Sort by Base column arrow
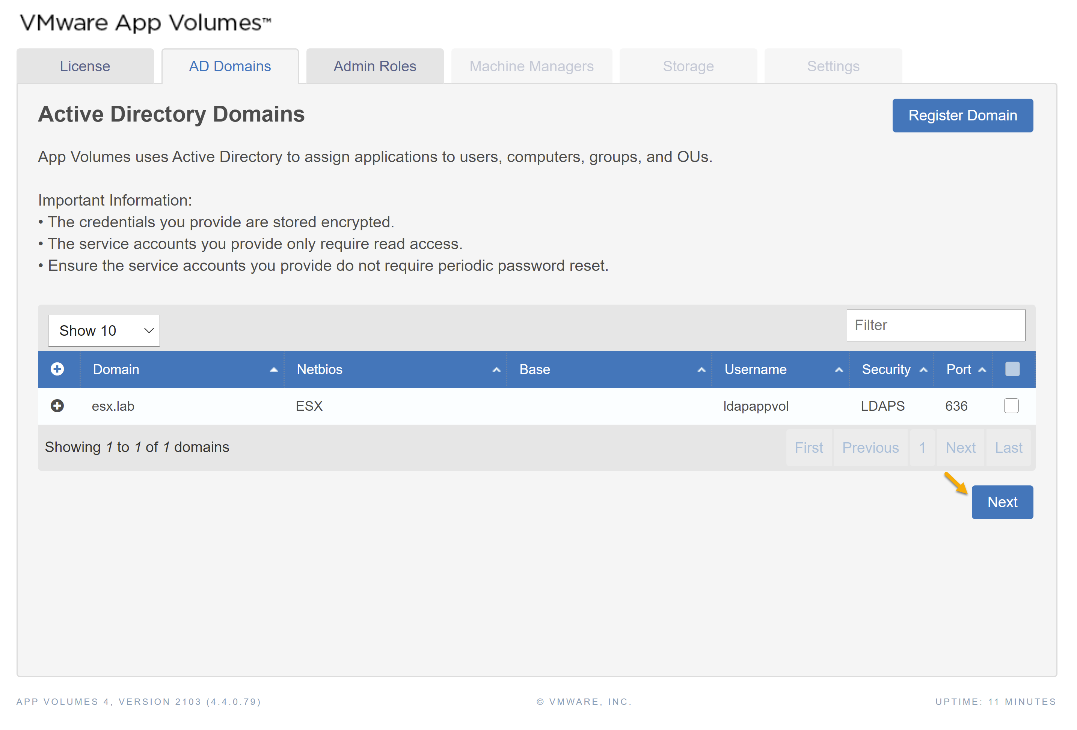1077x730 pixels. [701, 370]
